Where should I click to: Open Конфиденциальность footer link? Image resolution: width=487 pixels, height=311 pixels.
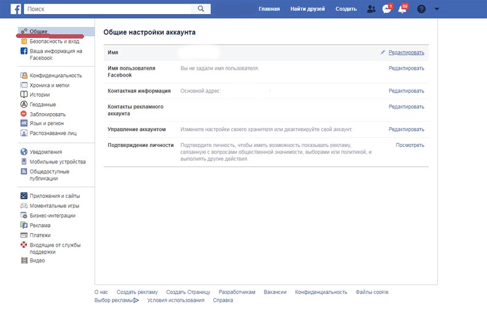[321, 292]
